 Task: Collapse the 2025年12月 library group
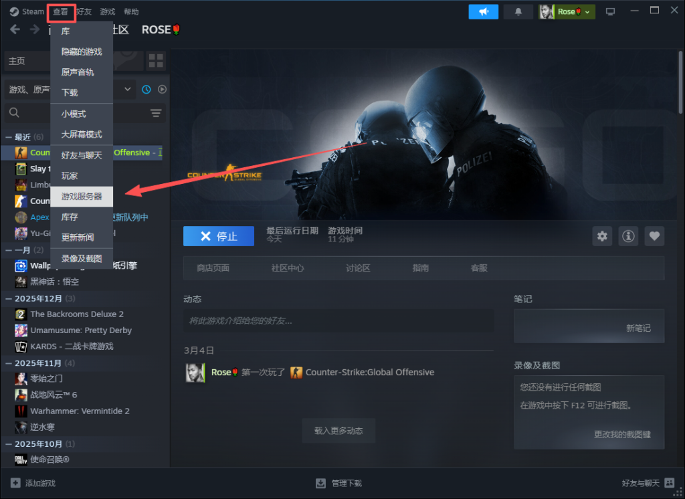(9, 298)
